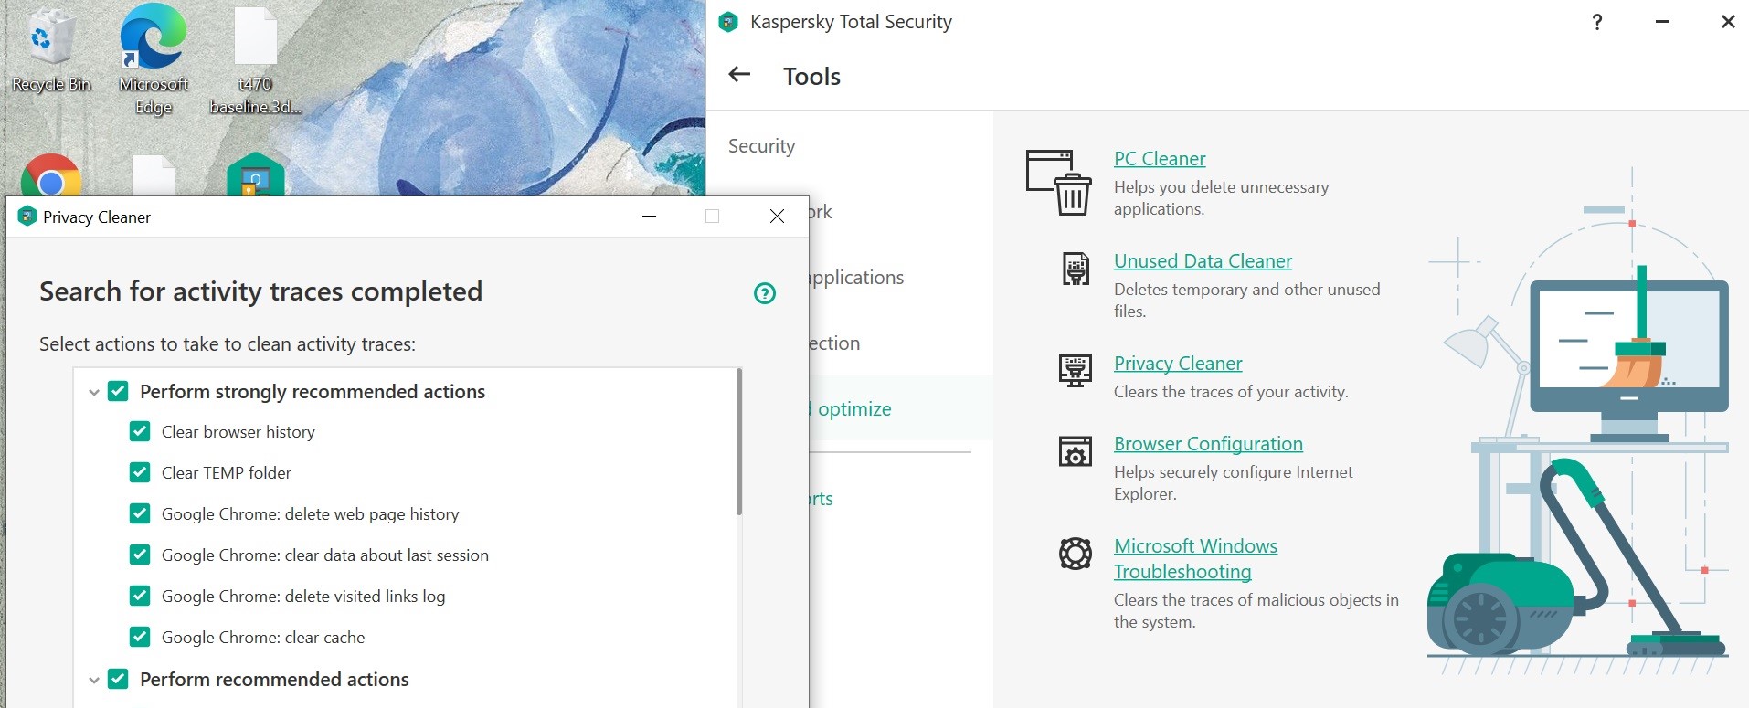Collapse the strongly recommended actions group
The height and width of the screenshot is (708, 1749).
(93, 392)
